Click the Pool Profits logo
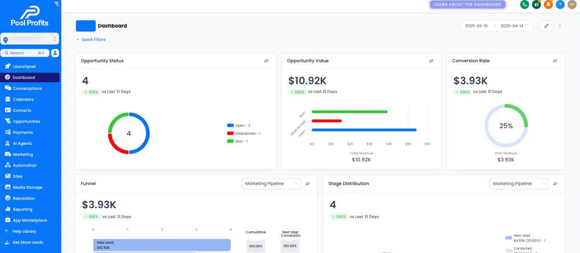Viewport: 580px width, 253px height. 29,16
